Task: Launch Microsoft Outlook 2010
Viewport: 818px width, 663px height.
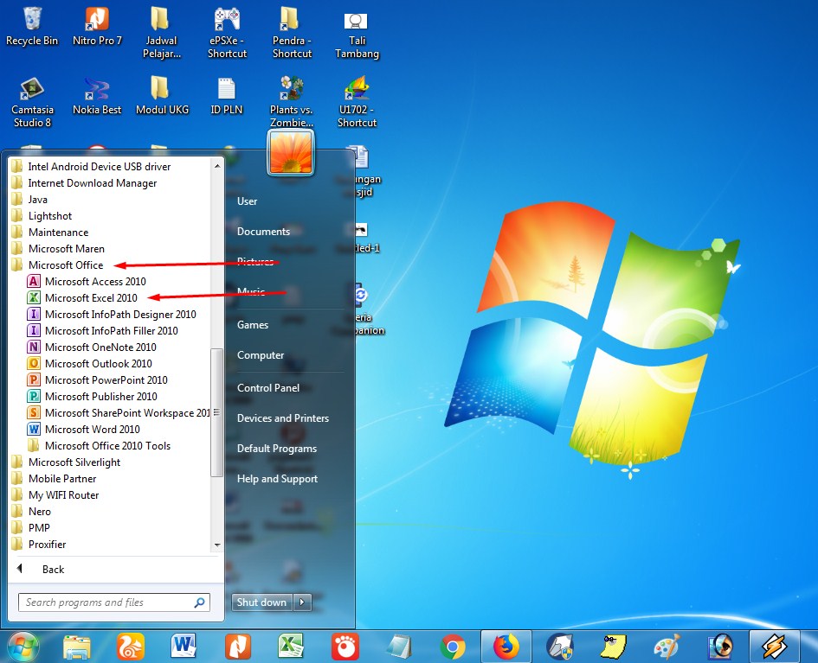Action: pos(98,364)
